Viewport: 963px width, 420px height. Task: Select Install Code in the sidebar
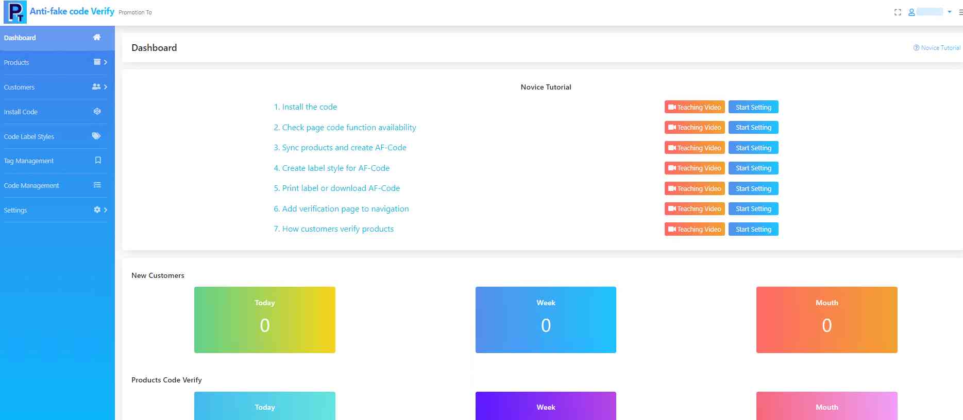click(x=21, y=112)
